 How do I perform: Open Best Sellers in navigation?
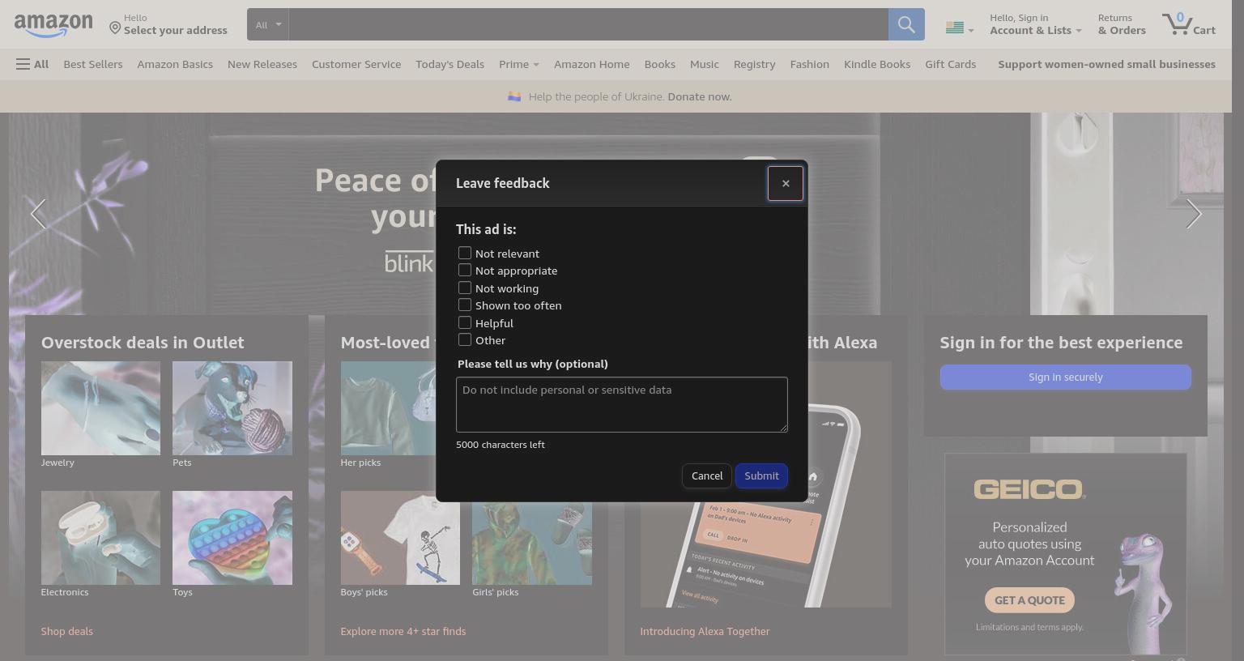[x=93, y=64]
